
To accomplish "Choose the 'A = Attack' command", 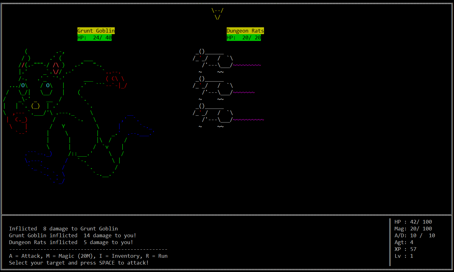I will (26, 256).
